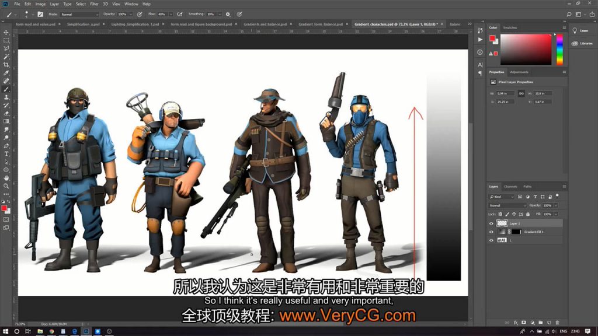Create a new fill or adjustment layer
This screenshot has height=336, width=598.
(532, 322)
